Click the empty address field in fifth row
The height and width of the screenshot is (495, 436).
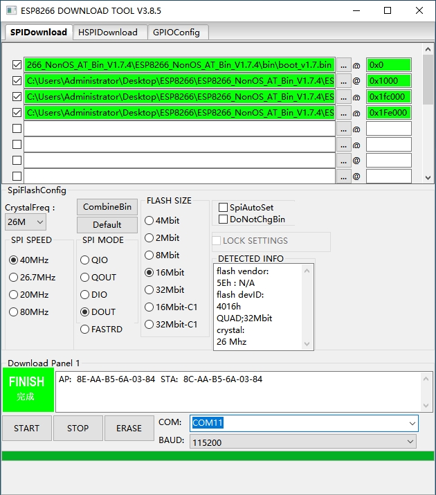coord(389,129)
